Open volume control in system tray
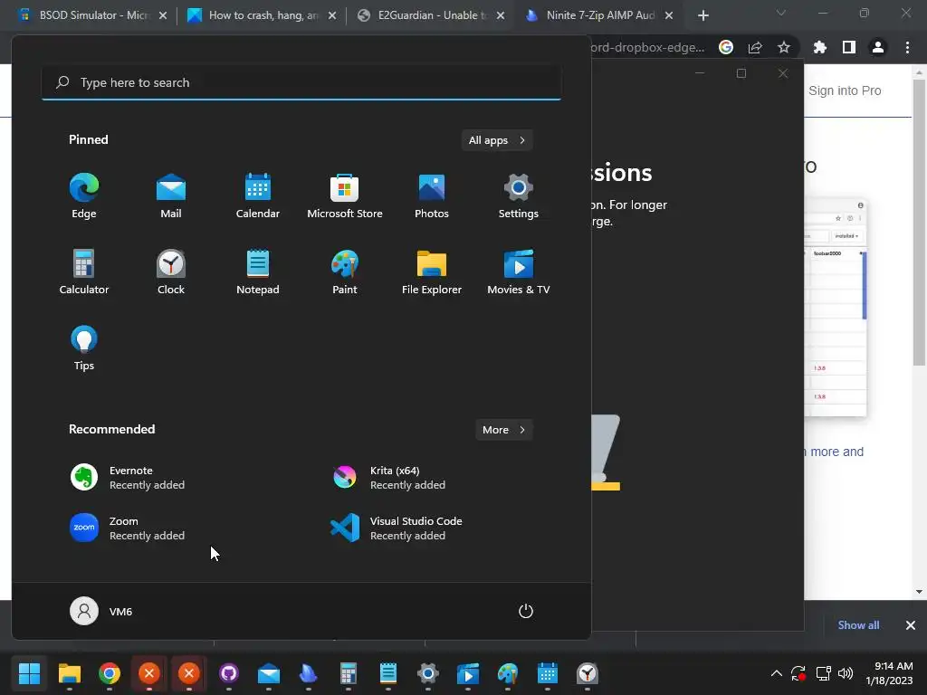This screenshot has width=927, height=695. tap(846, 673)
